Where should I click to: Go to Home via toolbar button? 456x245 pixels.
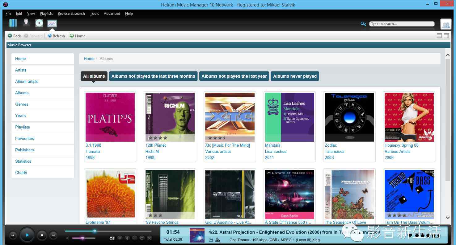point(78,36)
